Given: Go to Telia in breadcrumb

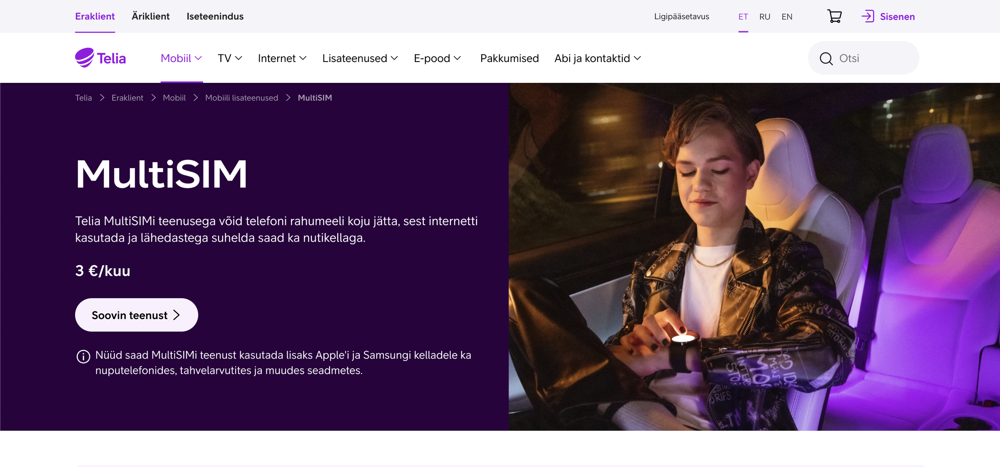Looking at the screenshot, I should coord(83,98).
